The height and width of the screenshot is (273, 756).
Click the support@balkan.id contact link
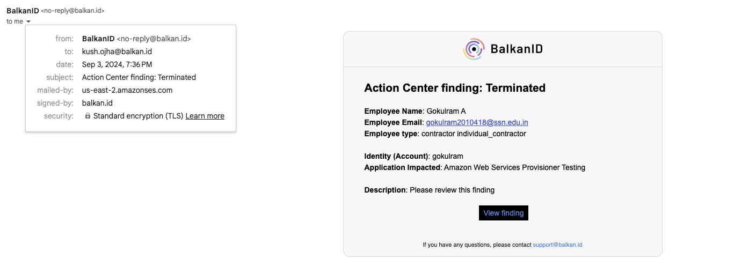557,245
